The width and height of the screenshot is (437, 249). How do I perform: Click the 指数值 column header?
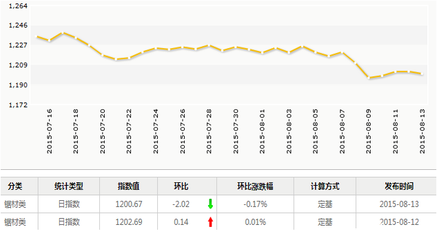pos(128,186)
